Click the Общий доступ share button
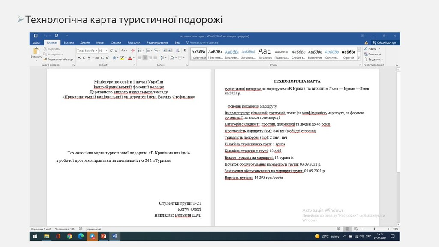 coord(384,42)
